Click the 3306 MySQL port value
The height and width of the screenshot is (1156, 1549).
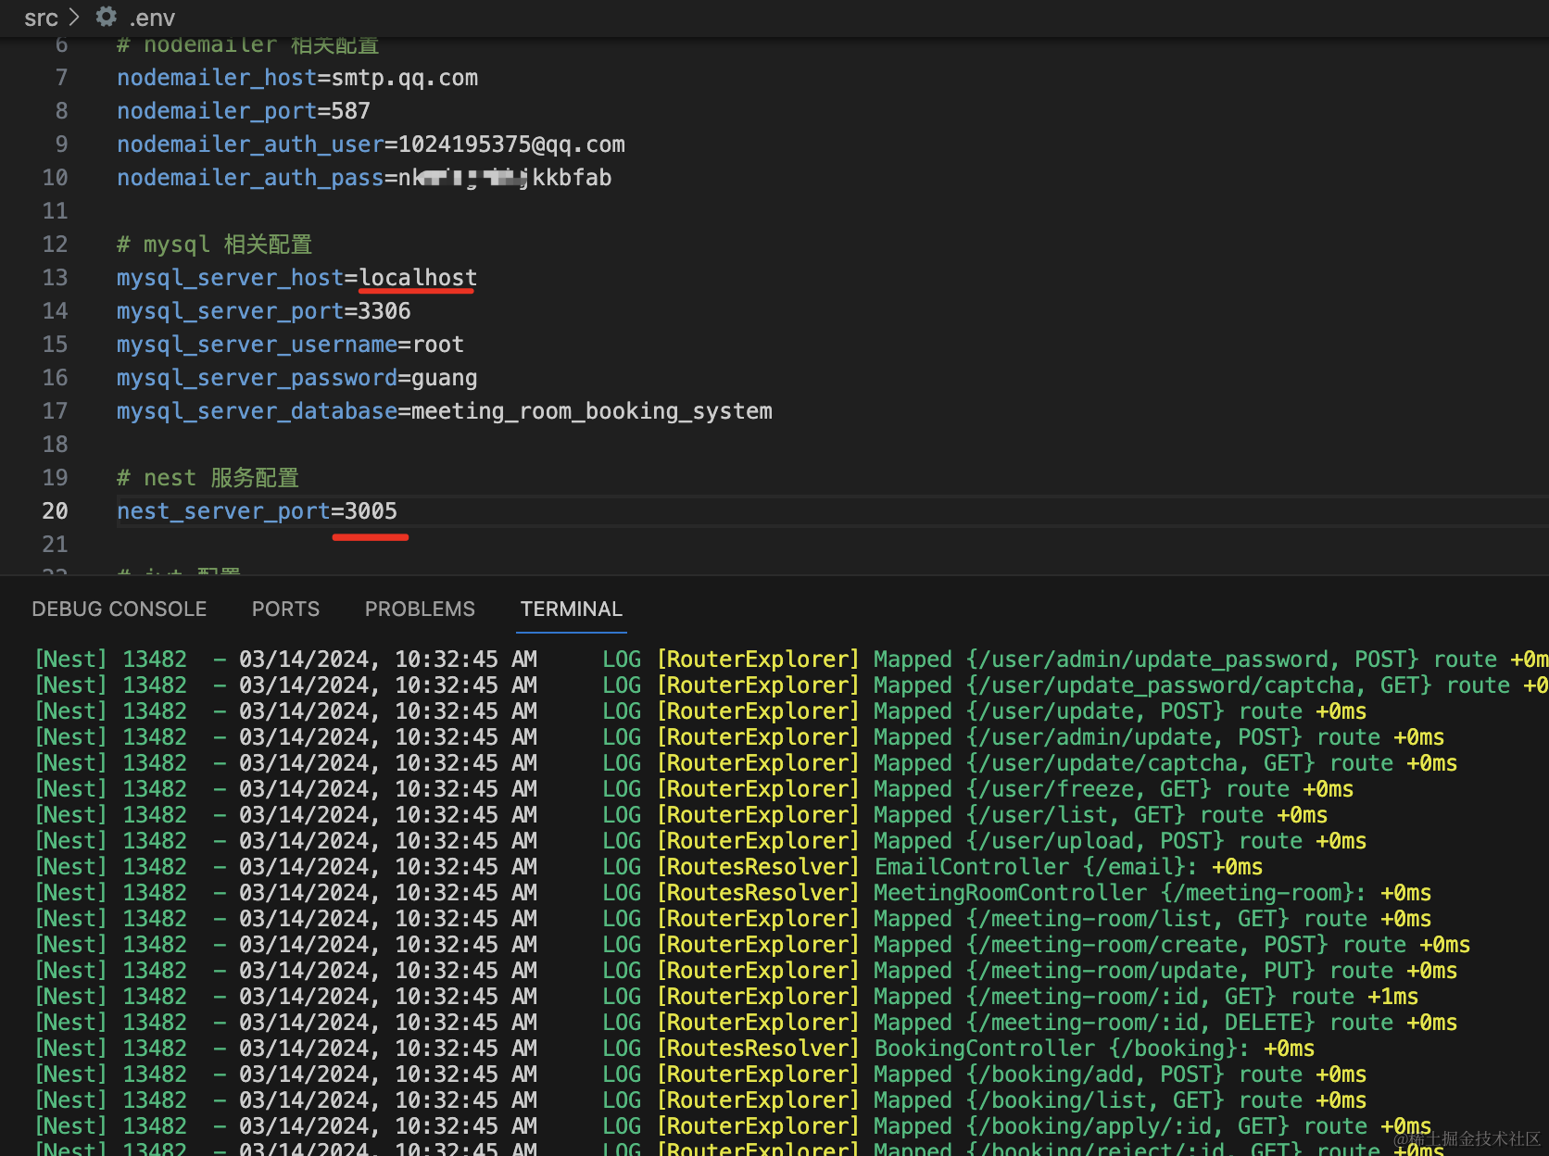[384, 311]
